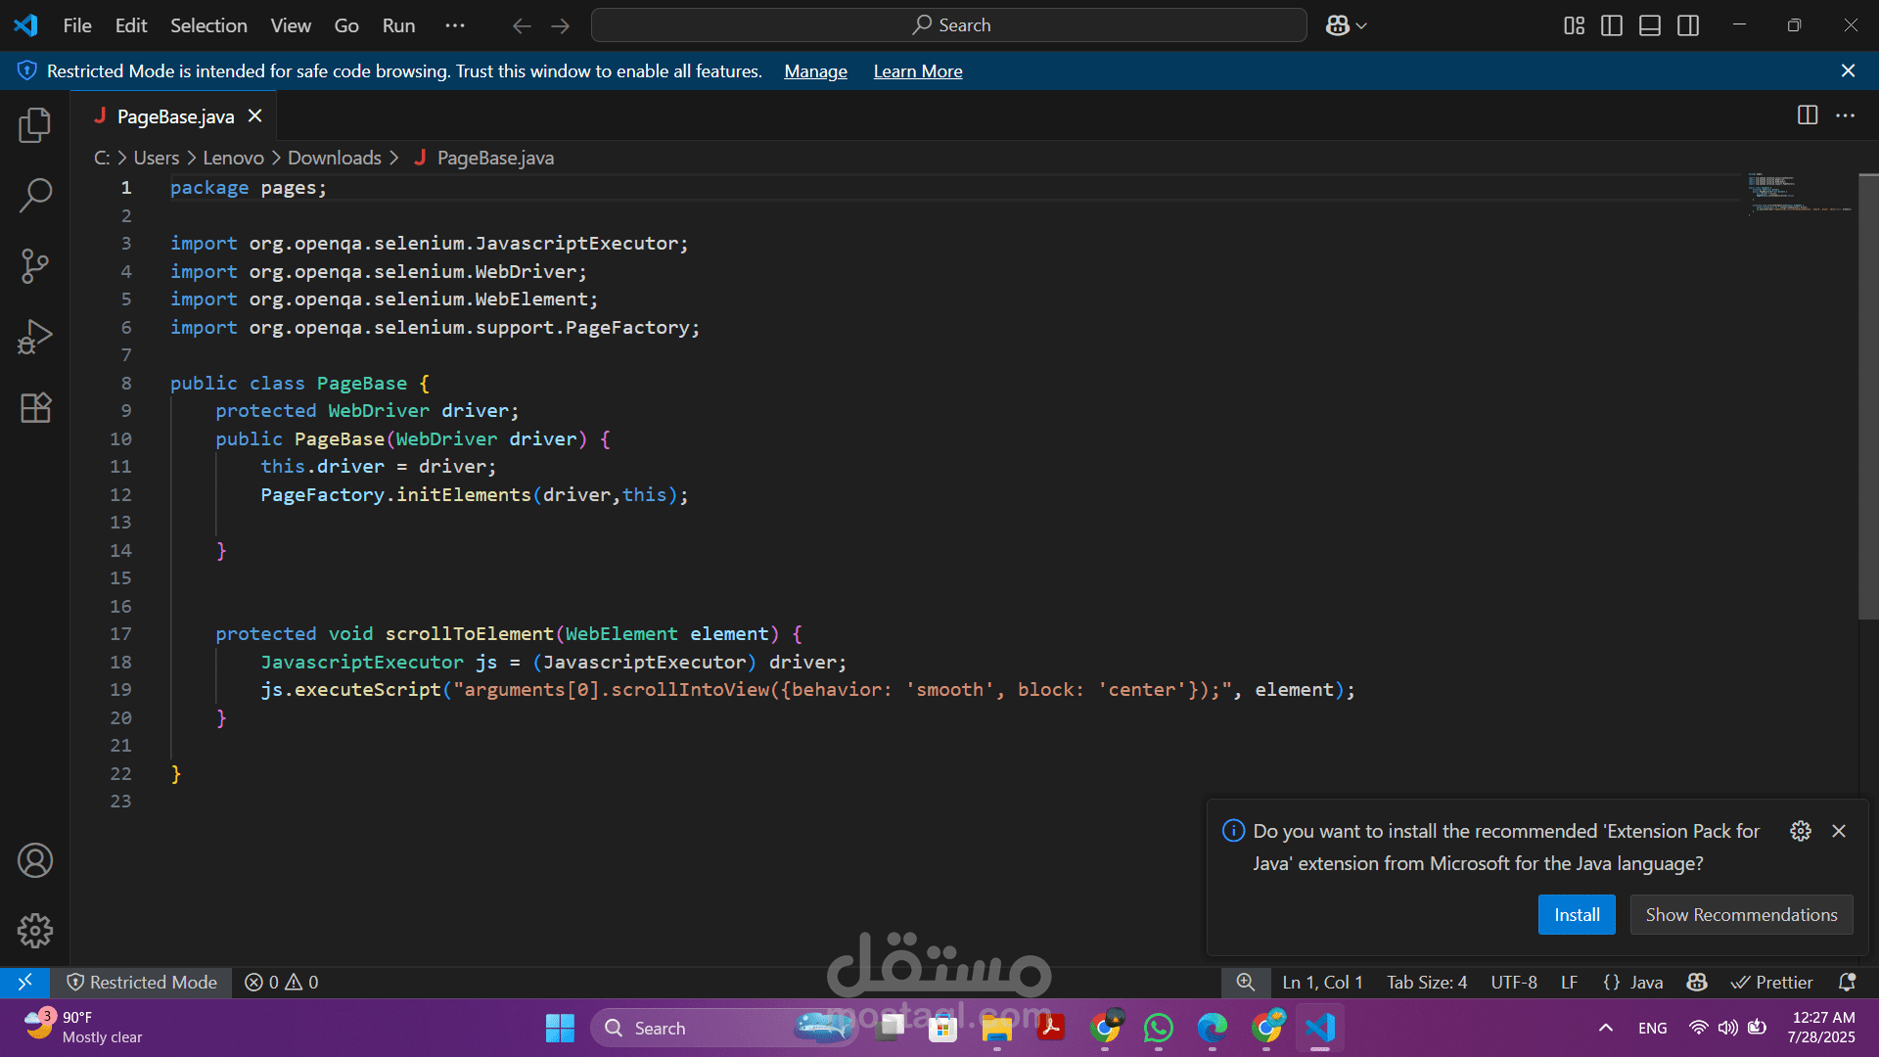Toggle the primary side bar layout button

[x=1611, y=25]
